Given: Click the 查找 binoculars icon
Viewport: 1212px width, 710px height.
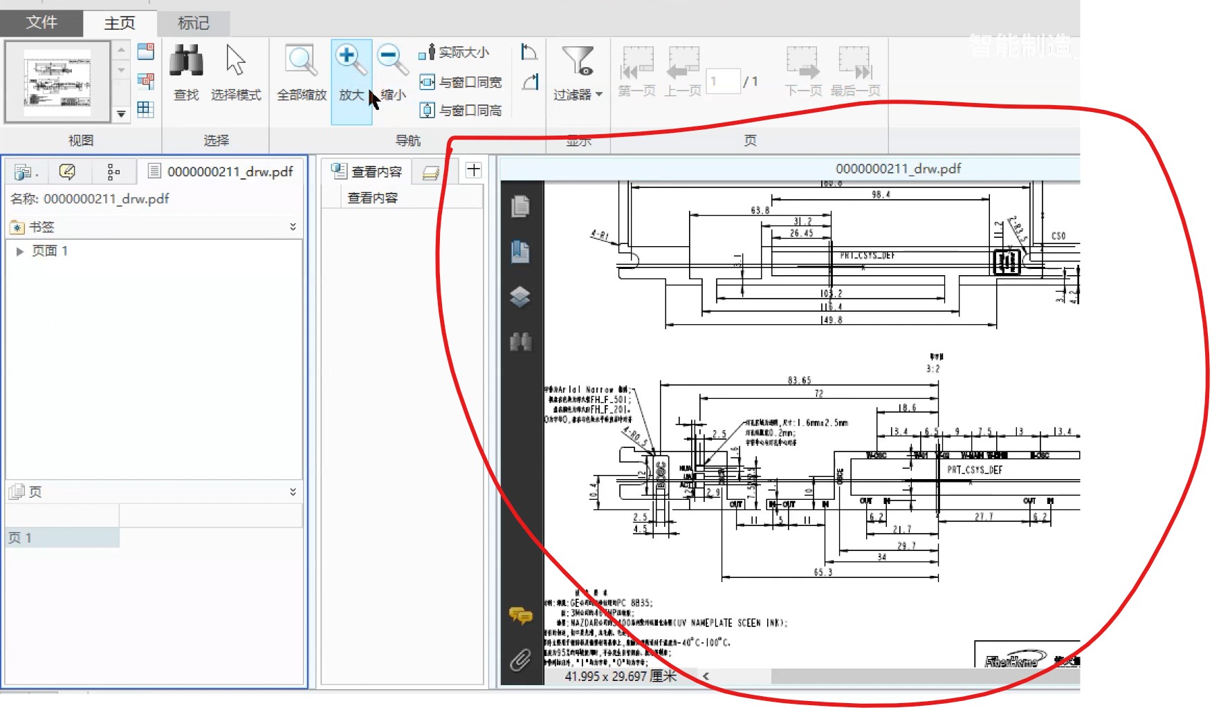Looking at the screenshot, I should [x=186, y=61].
